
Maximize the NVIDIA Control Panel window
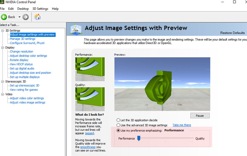(x=234, y=2)
